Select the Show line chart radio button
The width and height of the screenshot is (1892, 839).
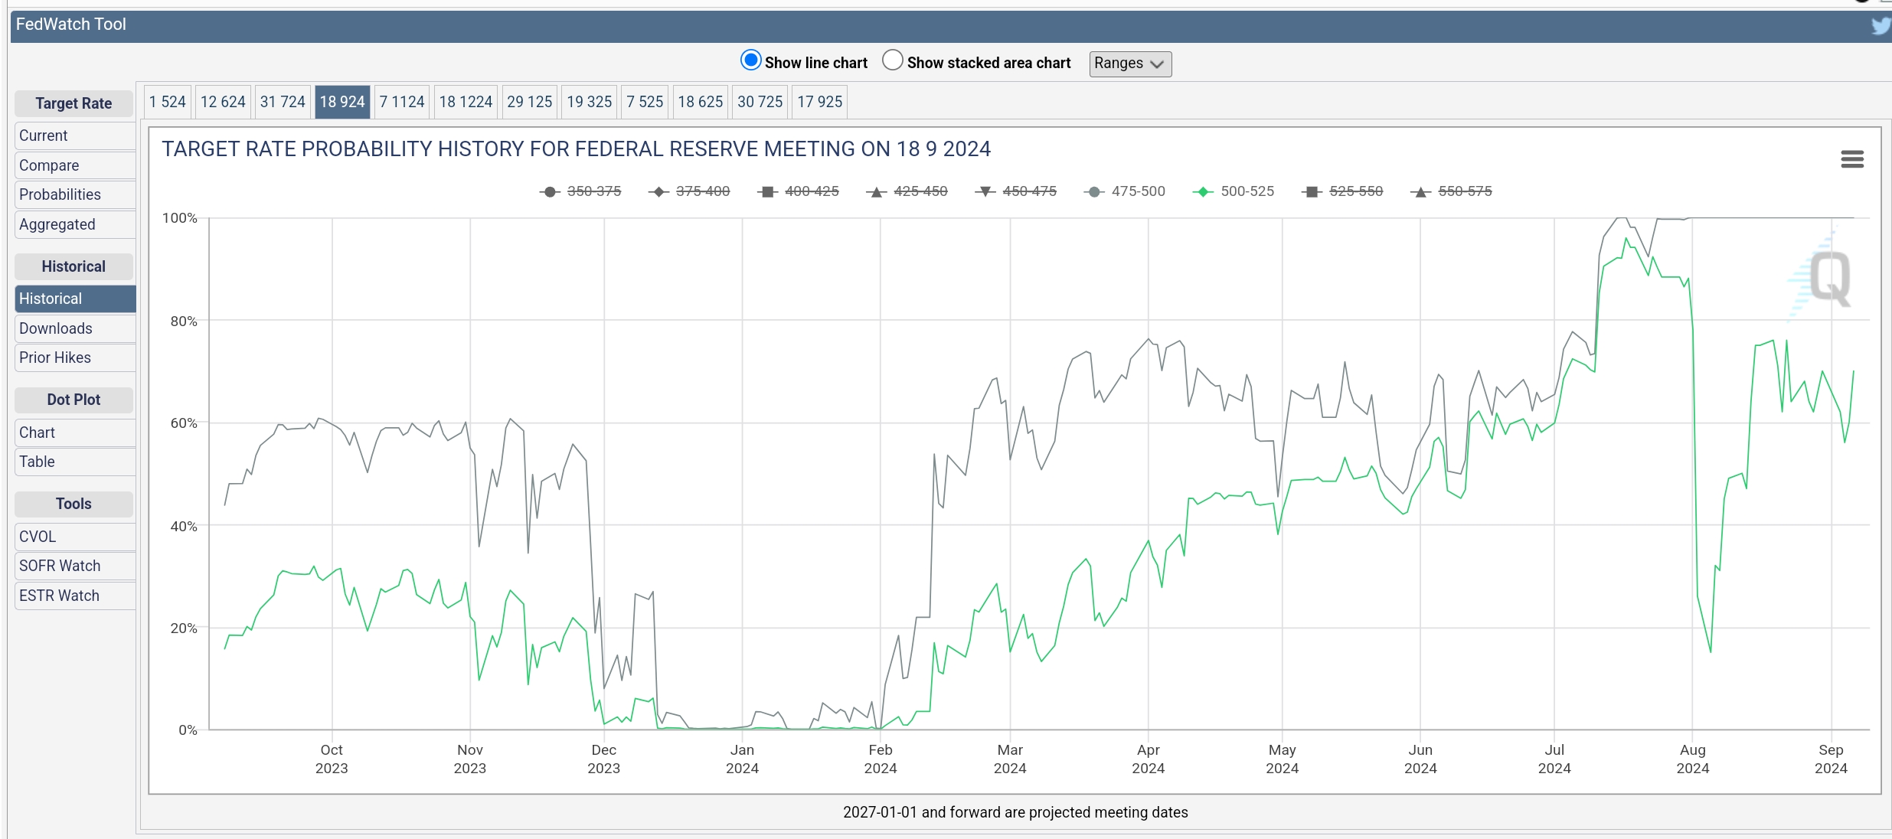point(750,60)
